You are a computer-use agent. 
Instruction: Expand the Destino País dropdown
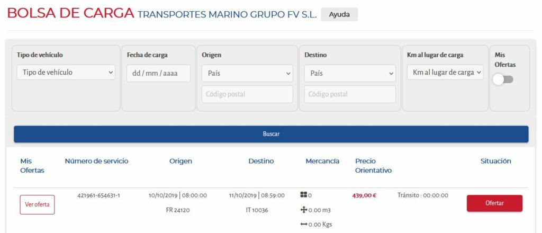[x=350, y=73]
